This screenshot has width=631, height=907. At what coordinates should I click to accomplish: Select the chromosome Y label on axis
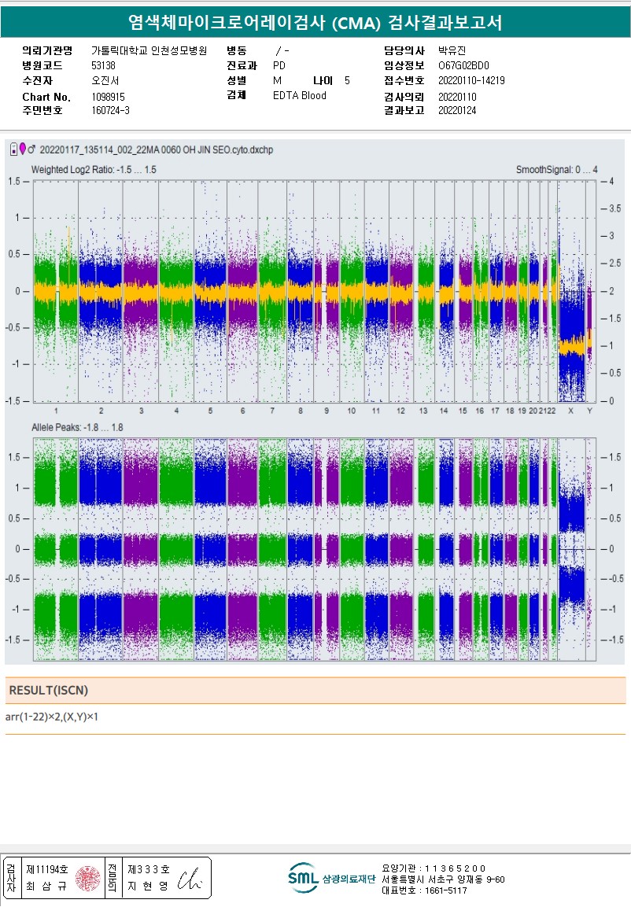pyautogui.click(x=589, y=411)
